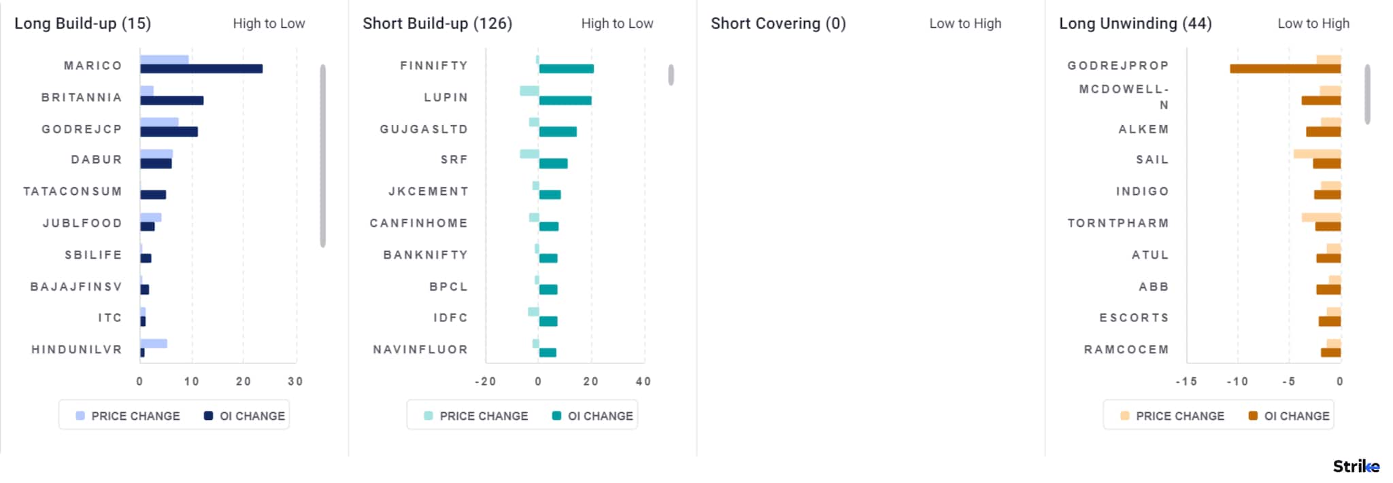Select MARICO dark blue OI change bar
The width and height of the screenshot is (1393, 483).
(201, 69)
